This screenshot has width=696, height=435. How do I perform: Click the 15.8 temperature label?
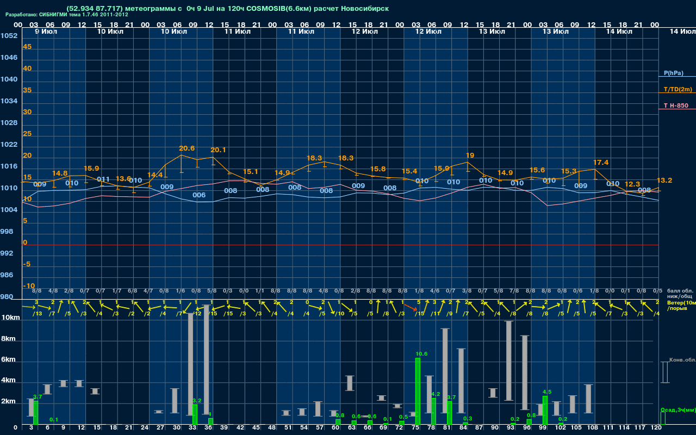377,169
